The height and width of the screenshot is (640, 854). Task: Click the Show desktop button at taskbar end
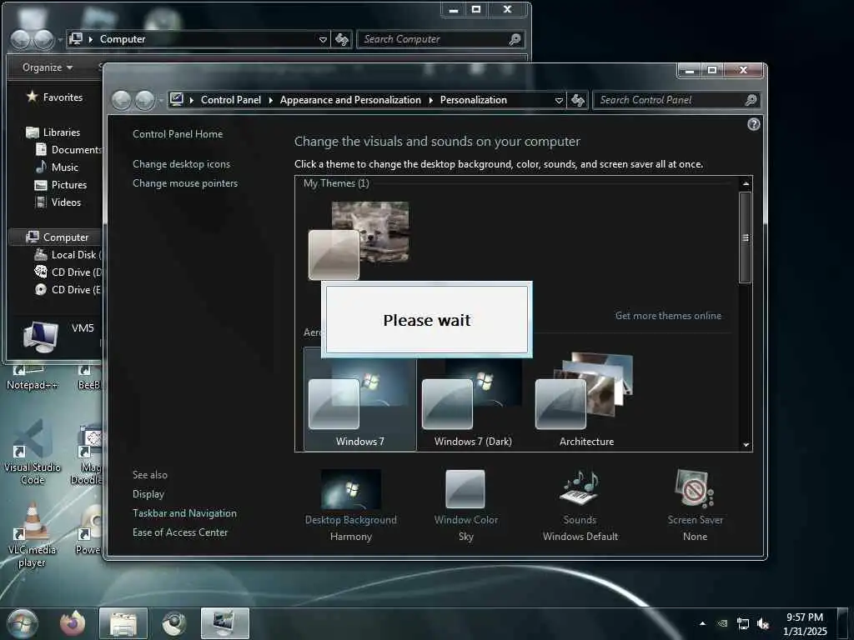coord(842,623)
